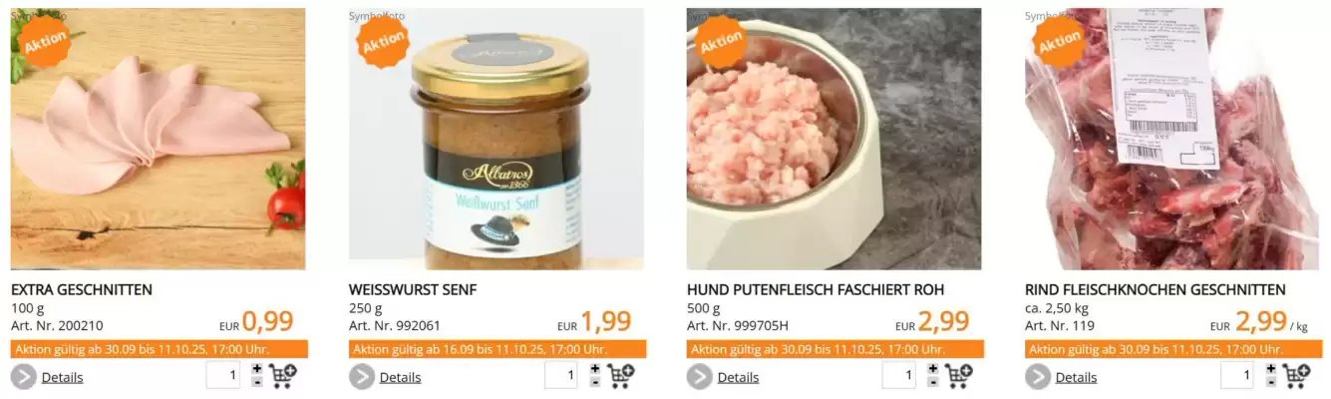Click arrow icon beside Extra Geschnitten Details
This screenshot has height=399, width=1331.
[24, 377]
